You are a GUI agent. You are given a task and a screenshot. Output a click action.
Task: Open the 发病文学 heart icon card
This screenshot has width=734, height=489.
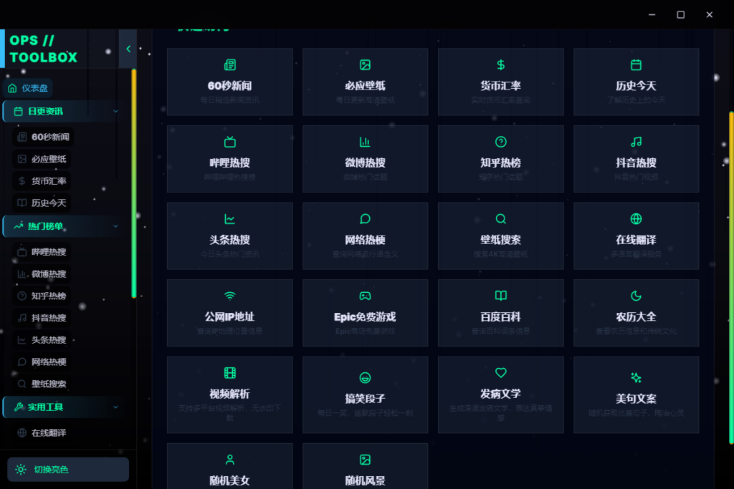click(x=500, y=394)
